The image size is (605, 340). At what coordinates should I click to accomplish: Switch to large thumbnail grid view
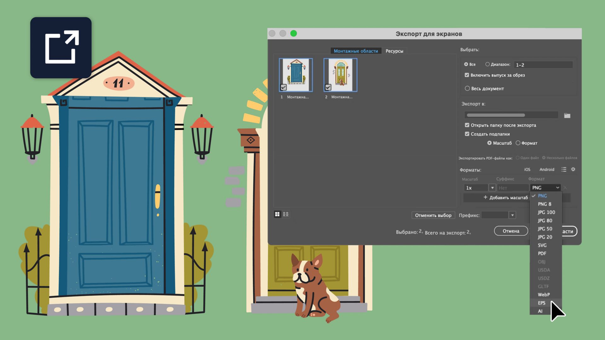click(x=277, y=214)
